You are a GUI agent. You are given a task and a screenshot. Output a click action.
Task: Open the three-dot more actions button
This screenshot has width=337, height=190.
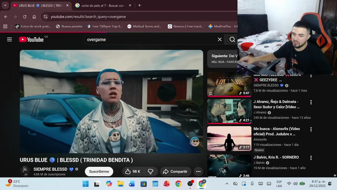click(x=198, y=172)
